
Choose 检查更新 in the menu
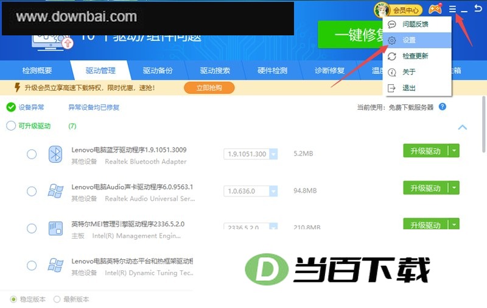pyautogui.click(x=417, y=56)
